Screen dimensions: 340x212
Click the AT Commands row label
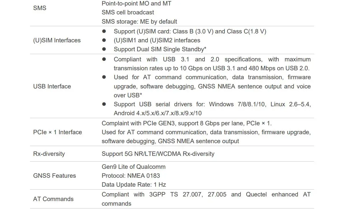point(53,199)
